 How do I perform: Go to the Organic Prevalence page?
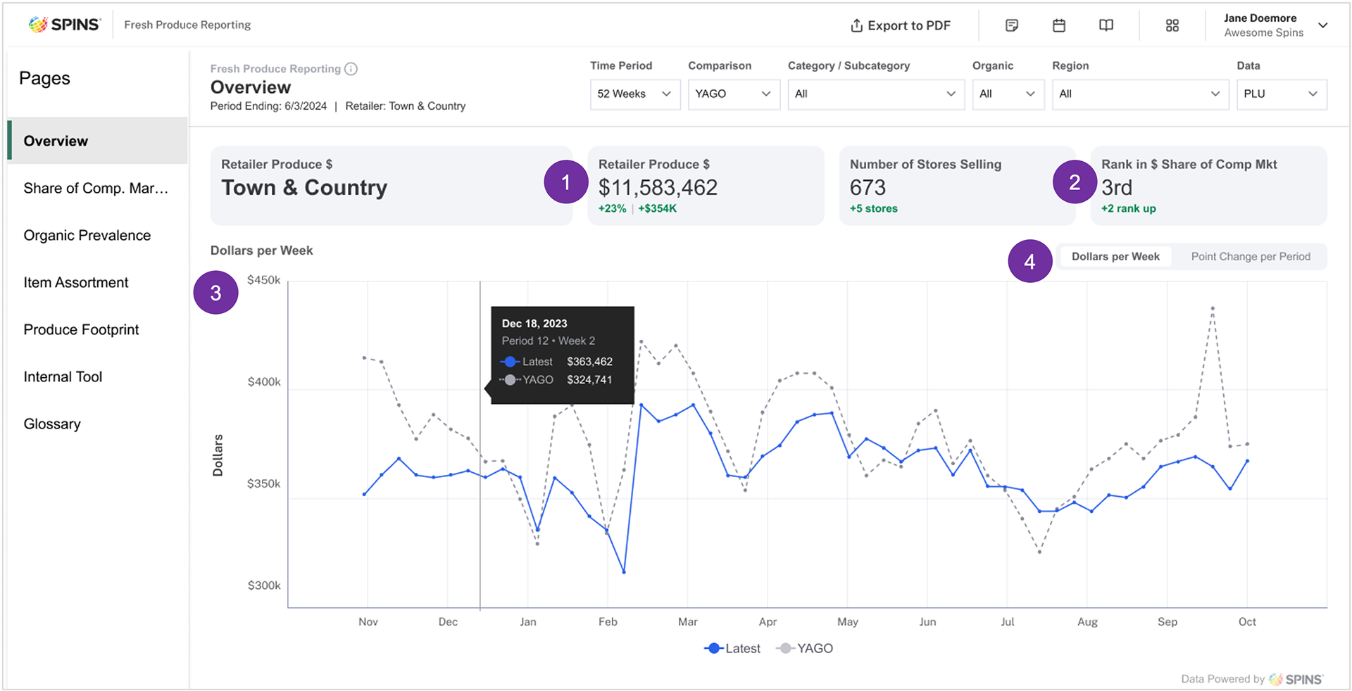[87, 236]
